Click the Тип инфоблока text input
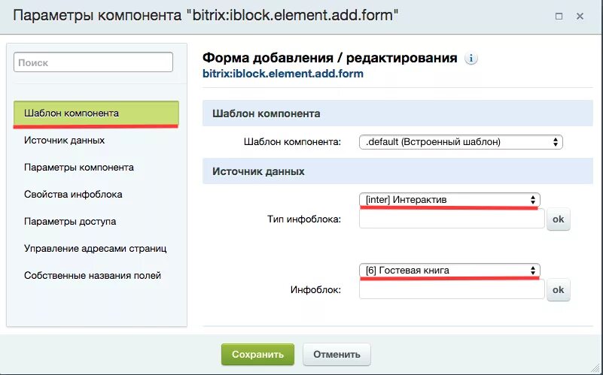Image resolution: width=603 pixels, height=375 pixels. 452,219
